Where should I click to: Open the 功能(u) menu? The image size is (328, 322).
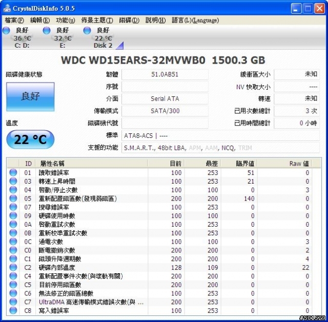(x=65, y=21)
